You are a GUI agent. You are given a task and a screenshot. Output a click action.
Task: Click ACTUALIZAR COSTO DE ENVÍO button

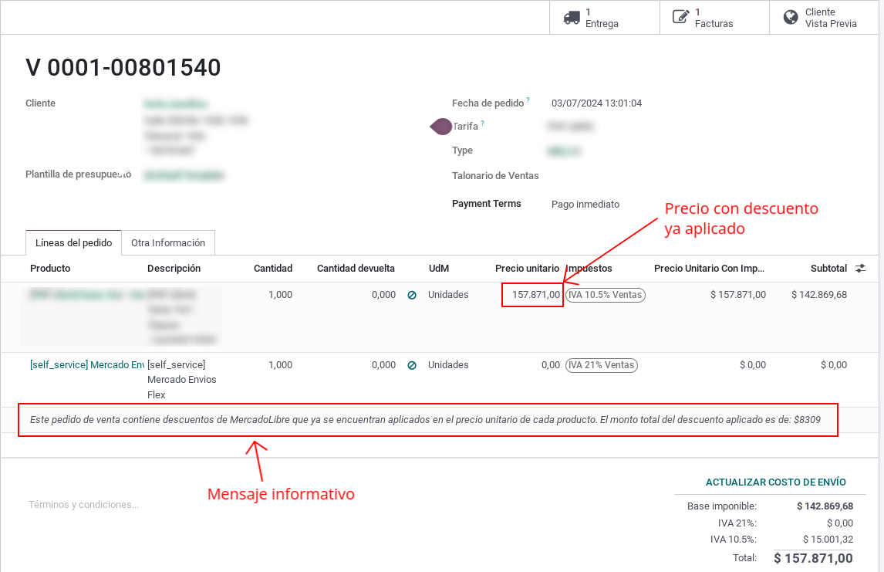pos(776,482)
